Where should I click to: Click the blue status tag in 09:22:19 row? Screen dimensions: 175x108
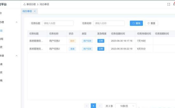pyautogui.click(x=72, y=49)
